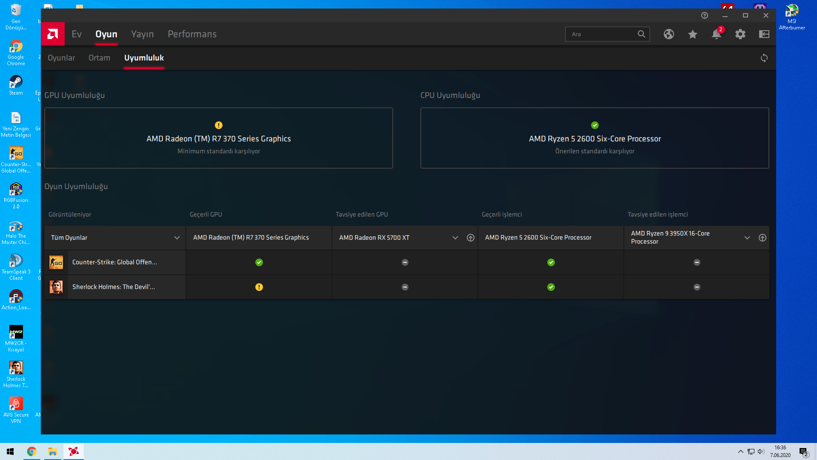This screenshot has height=460, width=817.
Task: Open the notifications bell
Action: [x=717, y=34]
